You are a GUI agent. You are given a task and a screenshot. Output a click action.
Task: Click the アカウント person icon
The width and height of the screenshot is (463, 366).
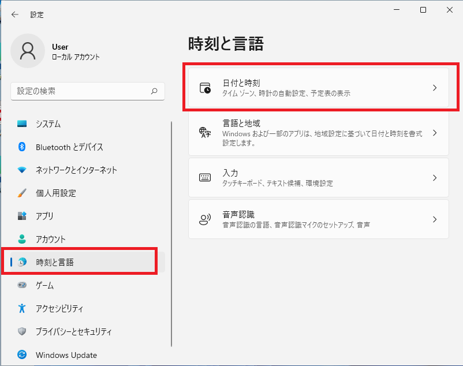click(x=22, y=239)
